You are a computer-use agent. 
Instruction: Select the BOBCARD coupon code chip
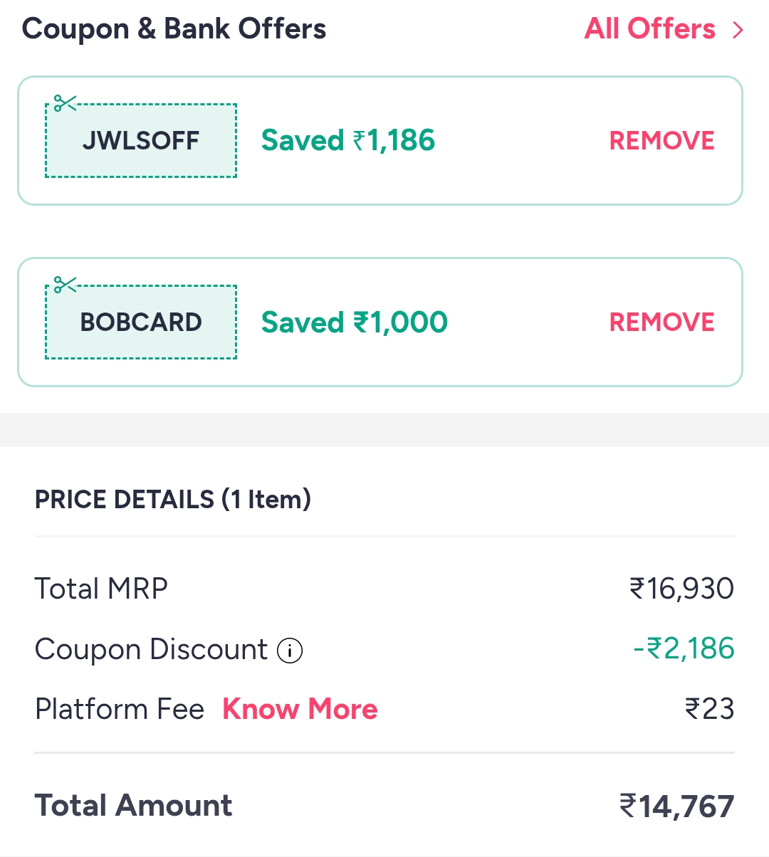[140, 322]
